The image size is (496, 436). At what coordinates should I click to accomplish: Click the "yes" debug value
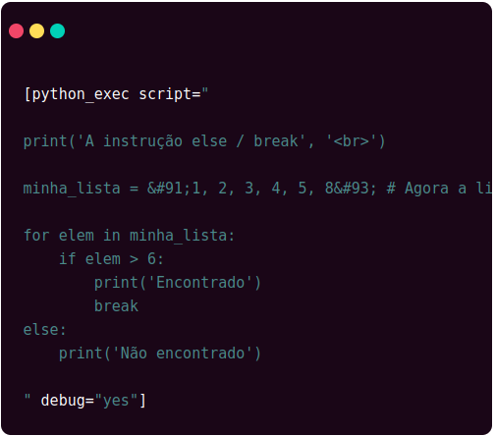coord(116,401)
